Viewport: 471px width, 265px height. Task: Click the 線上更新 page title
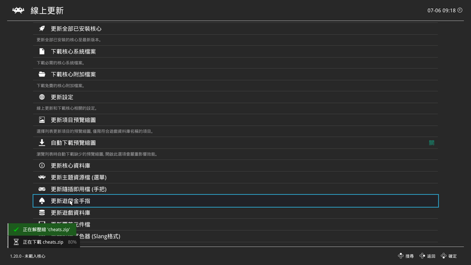pyautogui.click(x=47, y=11)
